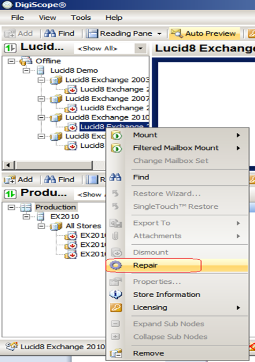
Task: Click database icon under Lucid8 Exchange 2003
Action: coord(71,89)
